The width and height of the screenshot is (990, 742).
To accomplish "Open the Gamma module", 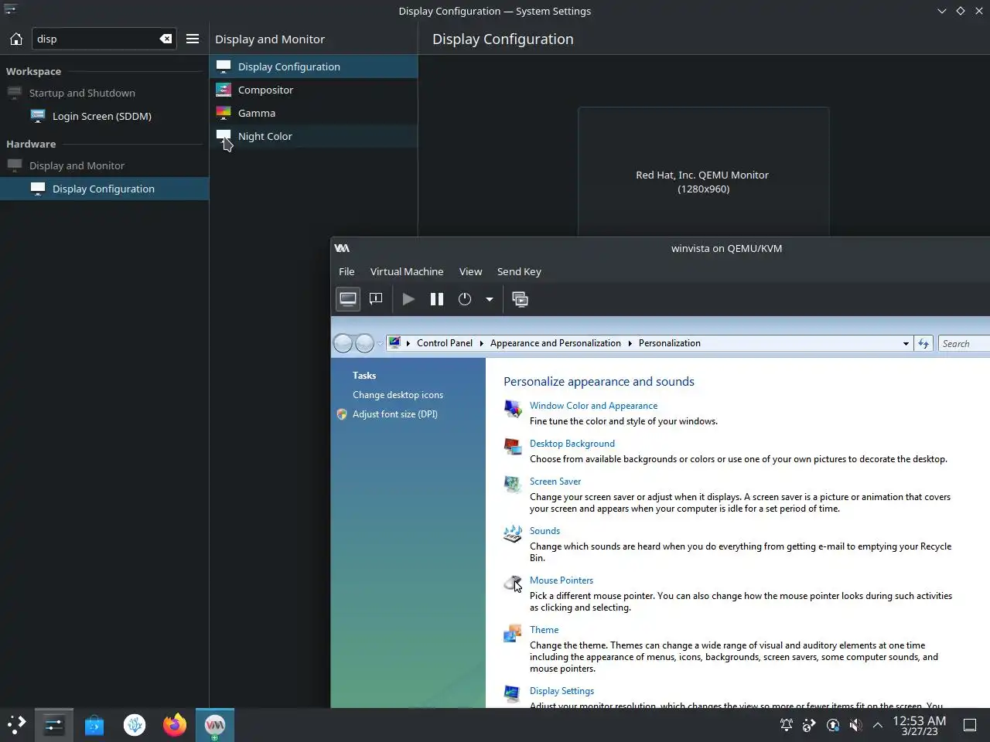I will [313, 113].
